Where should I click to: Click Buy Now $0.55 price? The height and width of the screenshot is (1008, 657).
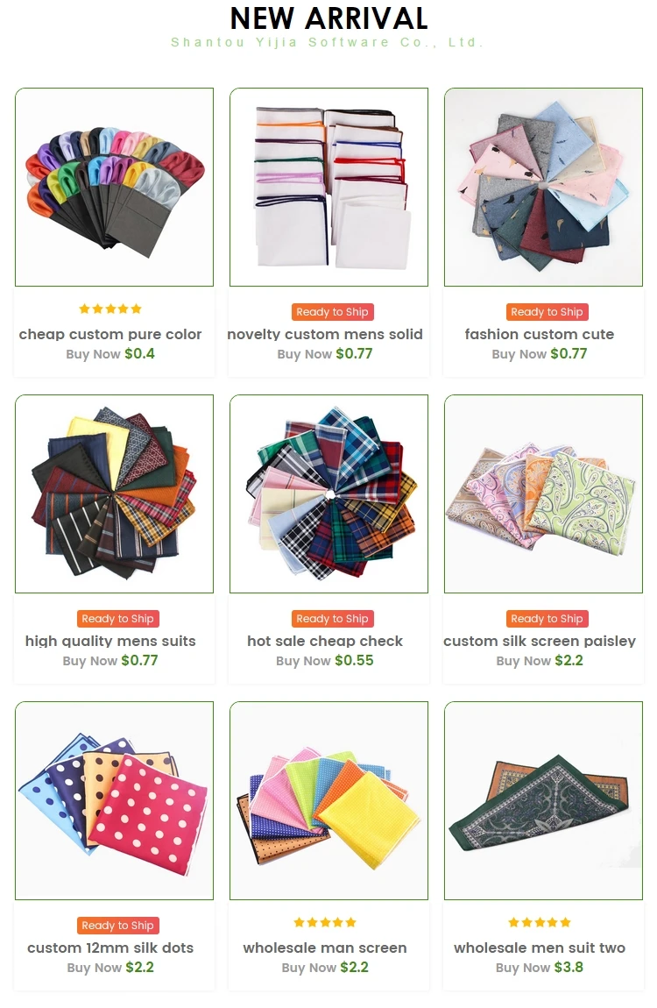click(325, 660)
